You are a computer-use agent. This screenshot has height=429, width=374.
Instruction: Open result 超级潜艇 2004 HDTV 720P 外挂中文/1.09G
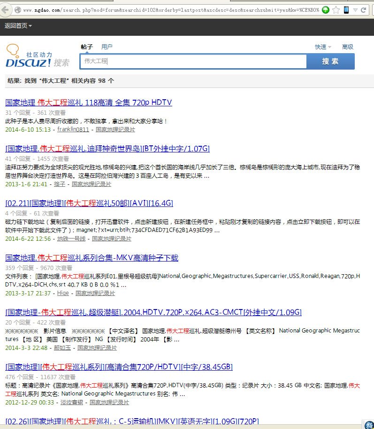tap(153, 312)
